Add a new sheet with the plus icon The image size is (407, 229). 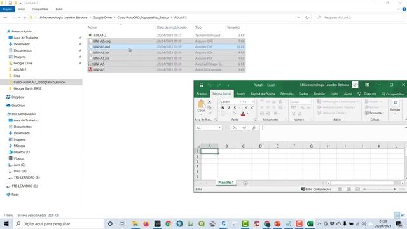[x=245, y=183]
